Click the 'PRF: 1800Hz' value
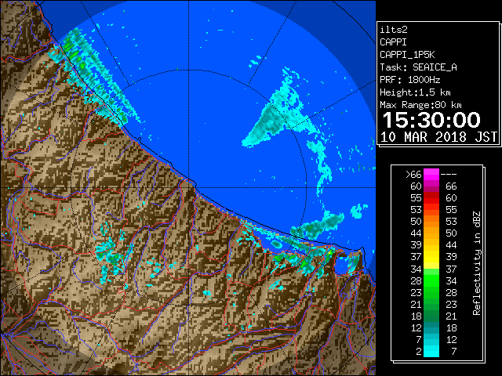The width and height of the screenshot is (502, 376). point(410,80)
